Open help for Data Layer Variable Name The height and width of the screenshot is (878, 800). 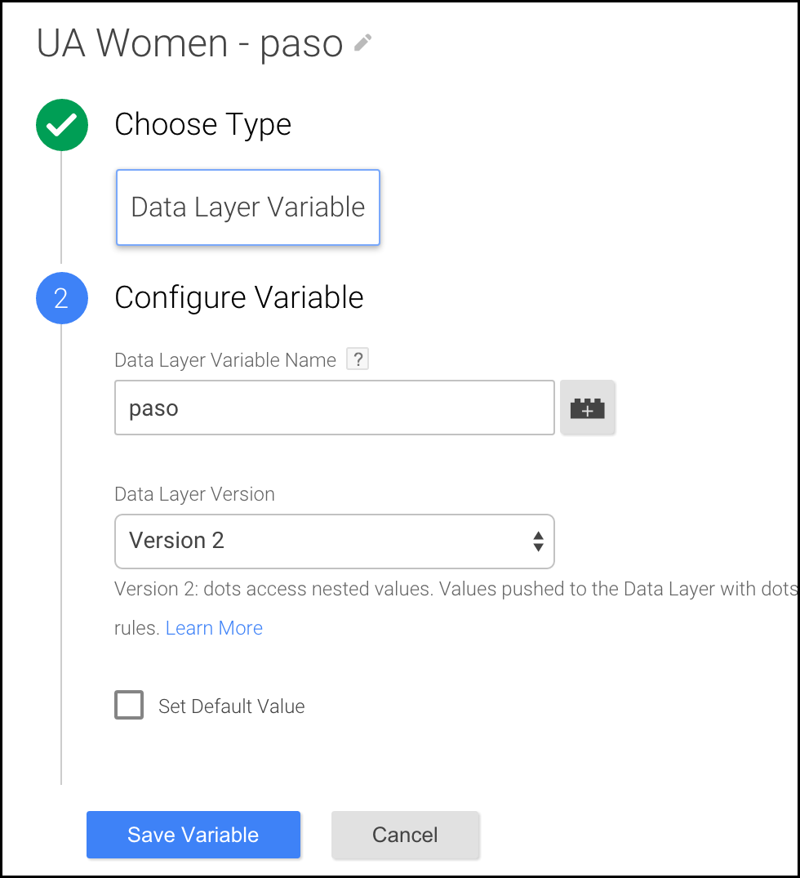click(358, 359)
